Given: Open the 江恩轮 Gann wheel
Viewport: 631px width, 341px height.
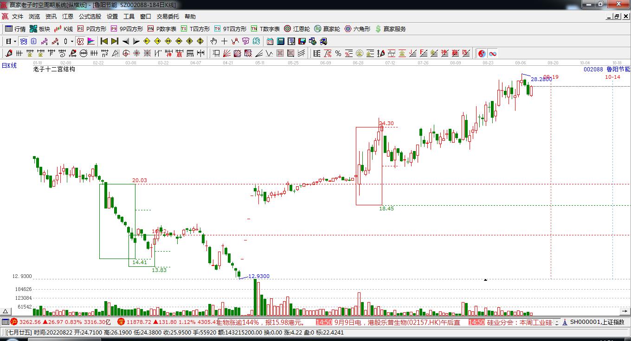Looking at the screenshot, I should coord(297,29).
